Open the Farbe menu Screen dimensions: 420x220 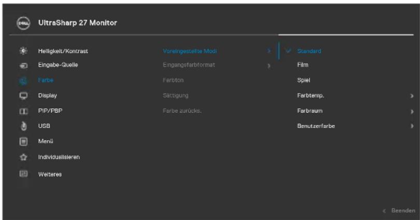tap(46, 80)
